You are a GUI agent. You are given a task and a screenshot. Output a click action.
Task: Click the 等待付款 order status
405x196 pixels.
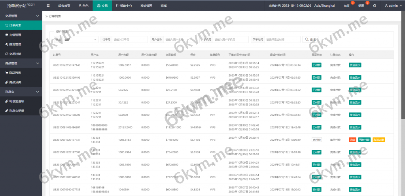335,140
